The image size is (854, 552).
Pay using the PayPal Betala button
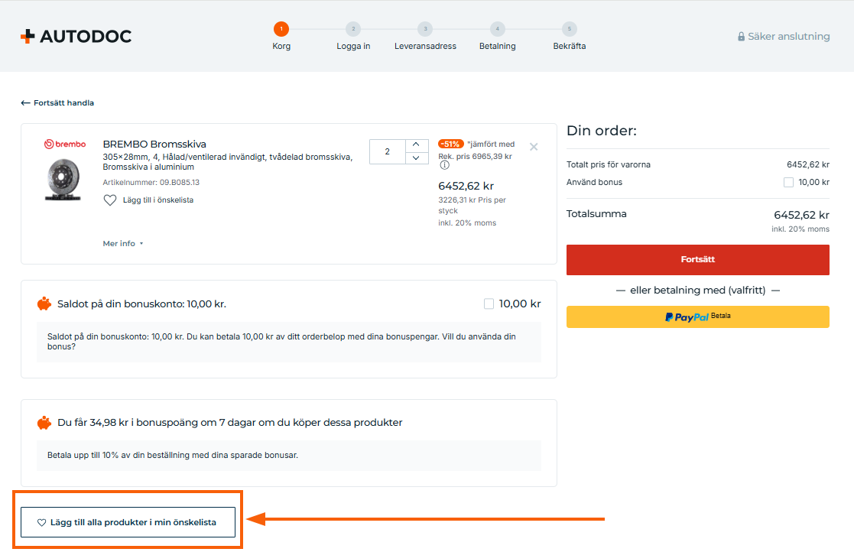point(697,317)
